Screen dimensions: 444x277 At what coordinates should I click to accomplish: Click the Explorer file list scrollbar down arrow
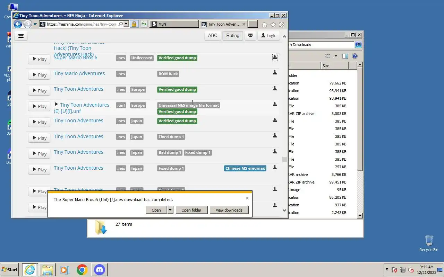coord(360,216)
